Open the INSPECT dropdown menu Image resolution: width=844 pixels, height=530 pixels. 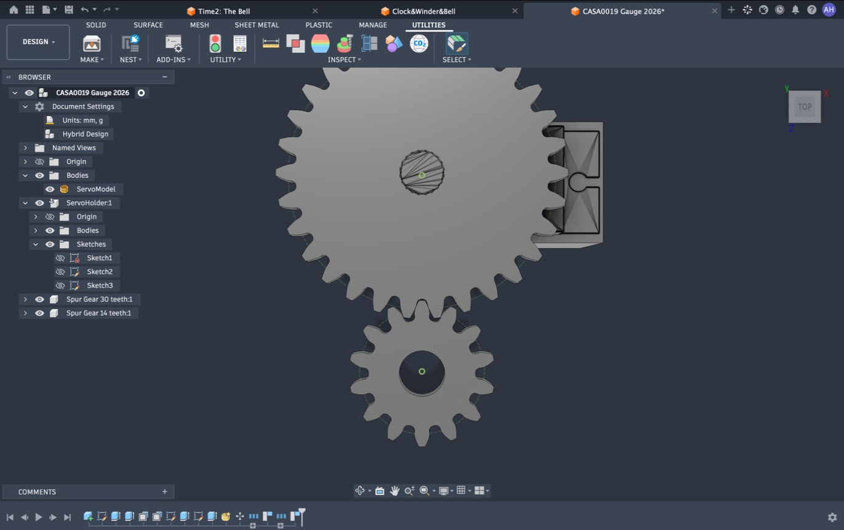tap(344, 60)
